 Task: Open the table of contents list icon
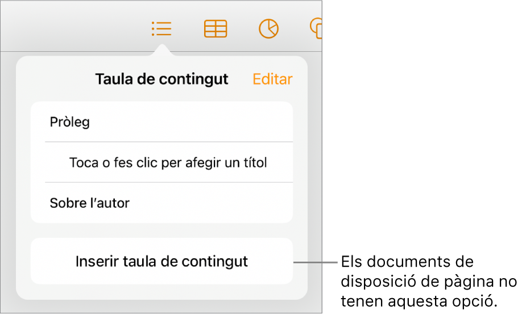[x=161, y=29]
